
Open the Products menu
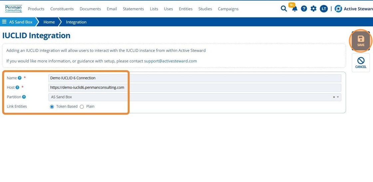36,9
